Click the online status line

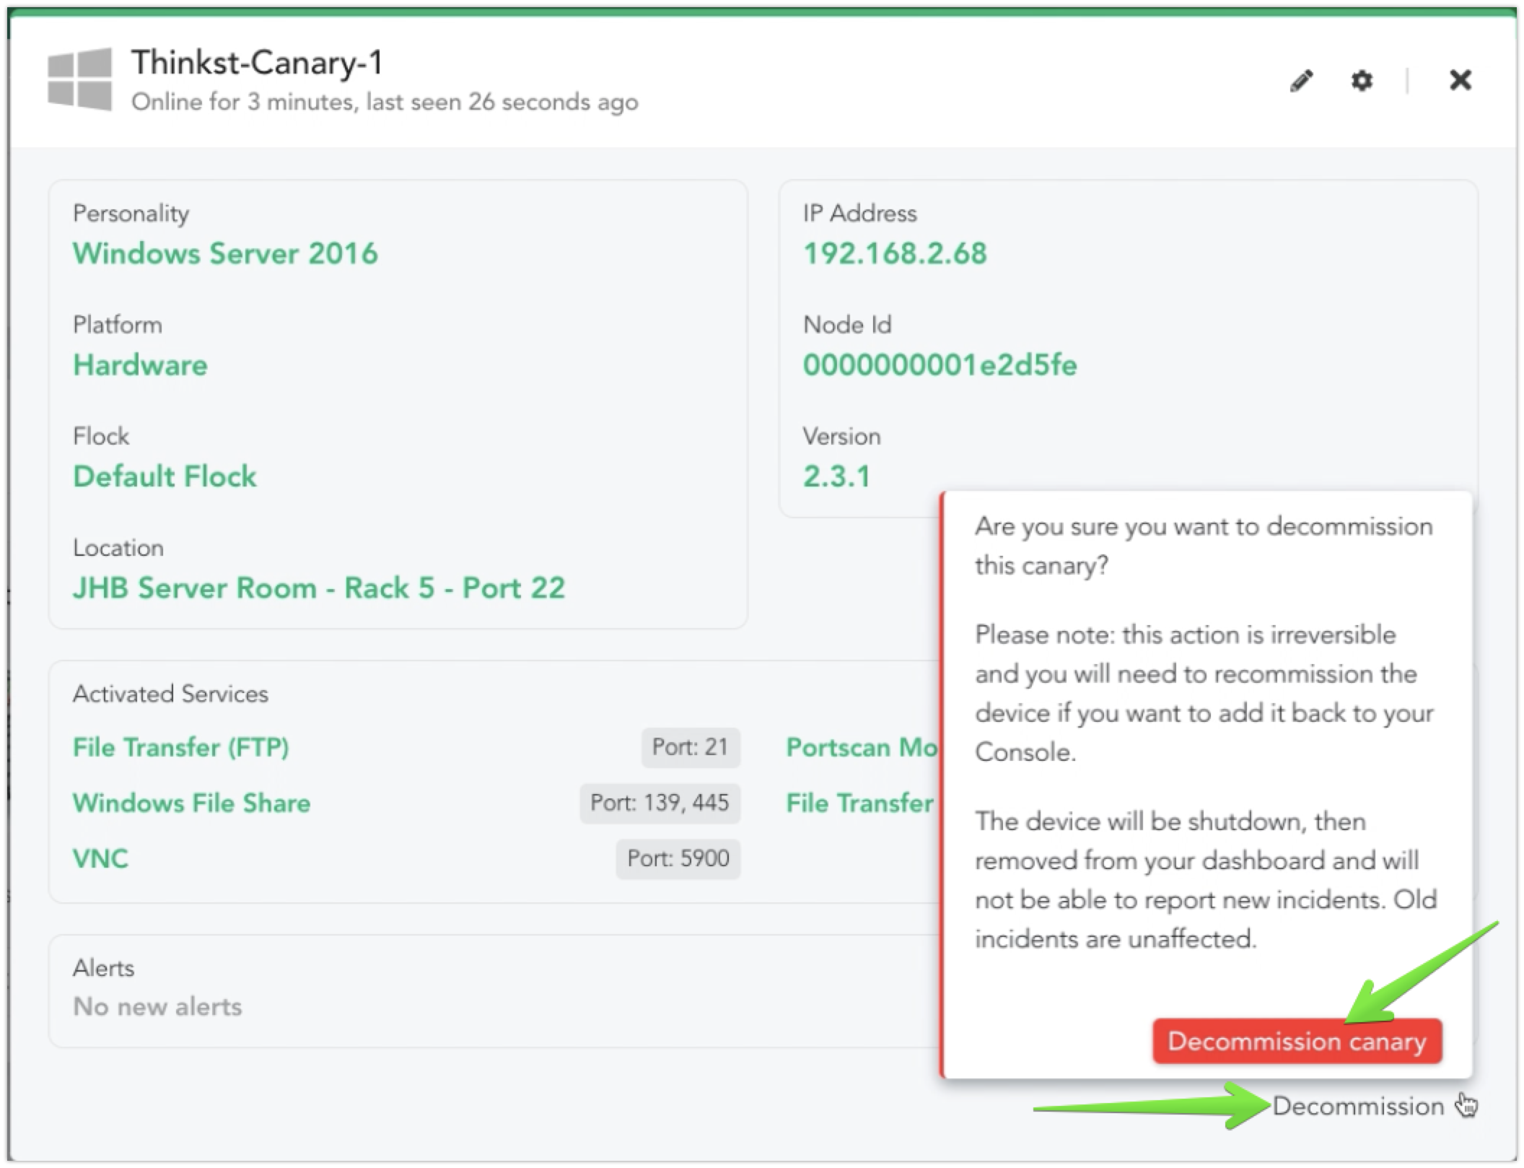tap(385, 102)
